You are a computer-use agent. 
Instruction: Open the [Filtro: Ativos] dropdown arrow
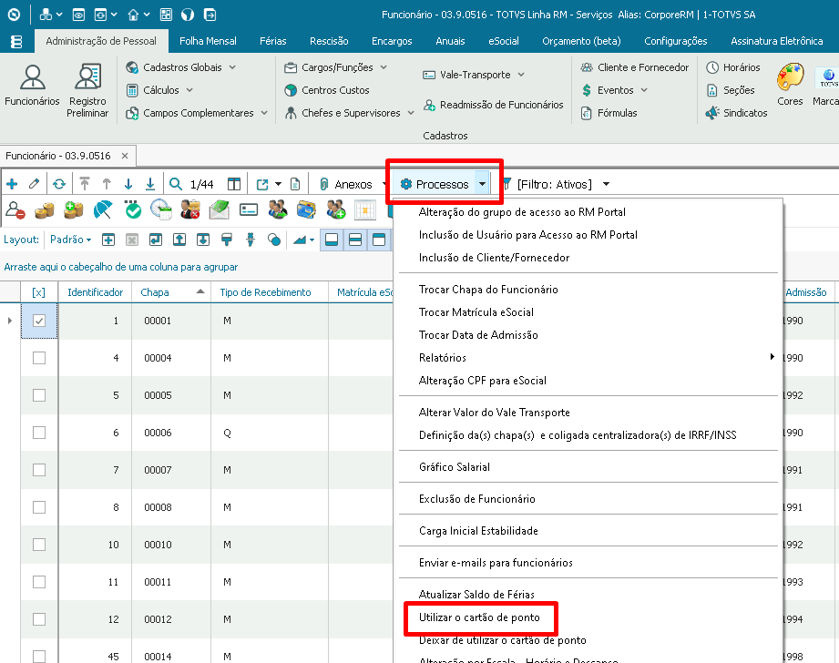(x=606, y=184)
